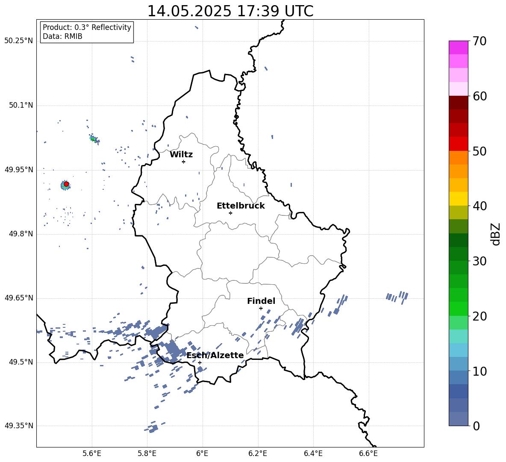This screenshot has width=506, height=462.
Task: Pick the slate-blue swatch just above 0
Action: click(458, 419)
